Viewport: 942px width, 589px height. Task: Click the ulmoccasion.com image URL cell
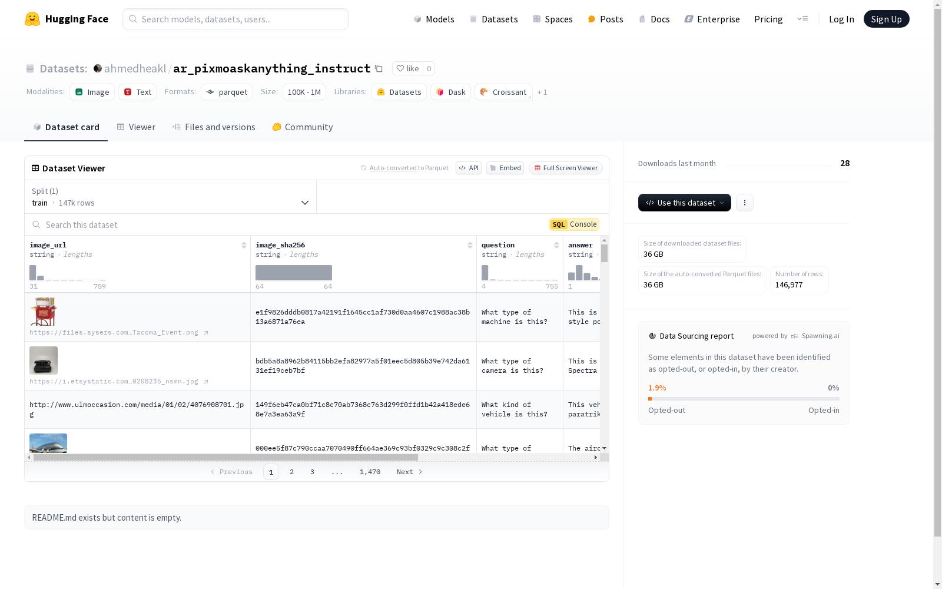click(137, 409)
